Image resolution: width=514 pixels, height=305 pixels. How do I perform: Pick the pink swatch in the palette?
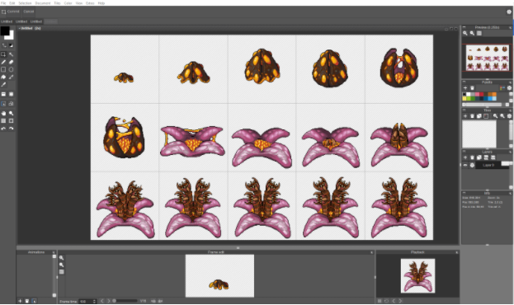(x=477, y=94)
